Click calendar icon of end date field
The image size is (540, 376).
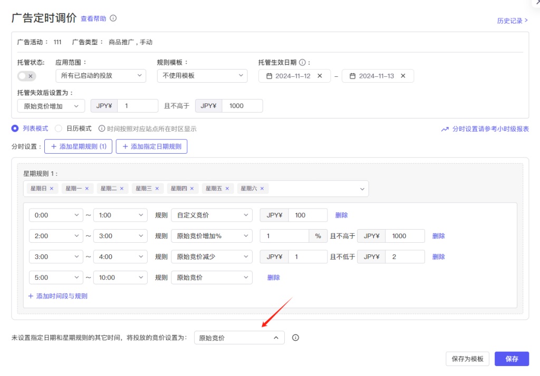(353, 76)
